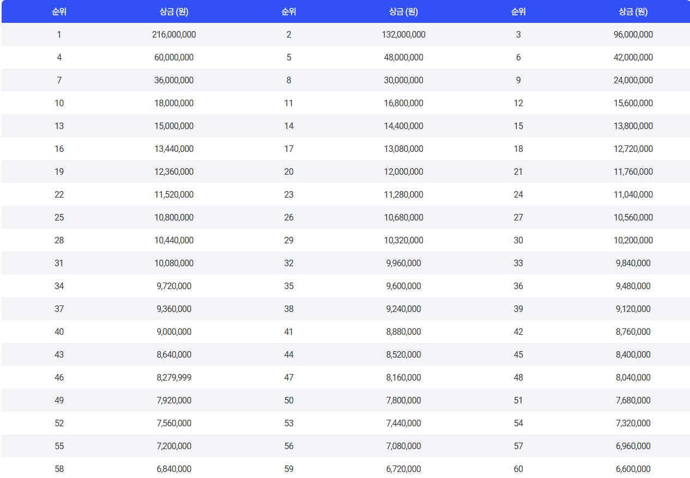The image size is (690, 478).
Task: Select the 7,320,000 prize value
Action: coord(633,423)
